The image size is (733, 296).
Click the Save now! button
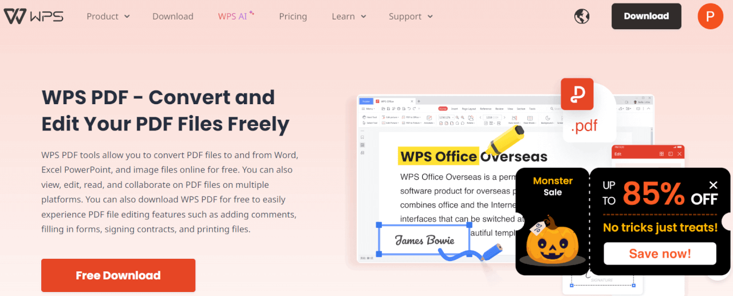(660, 254)
